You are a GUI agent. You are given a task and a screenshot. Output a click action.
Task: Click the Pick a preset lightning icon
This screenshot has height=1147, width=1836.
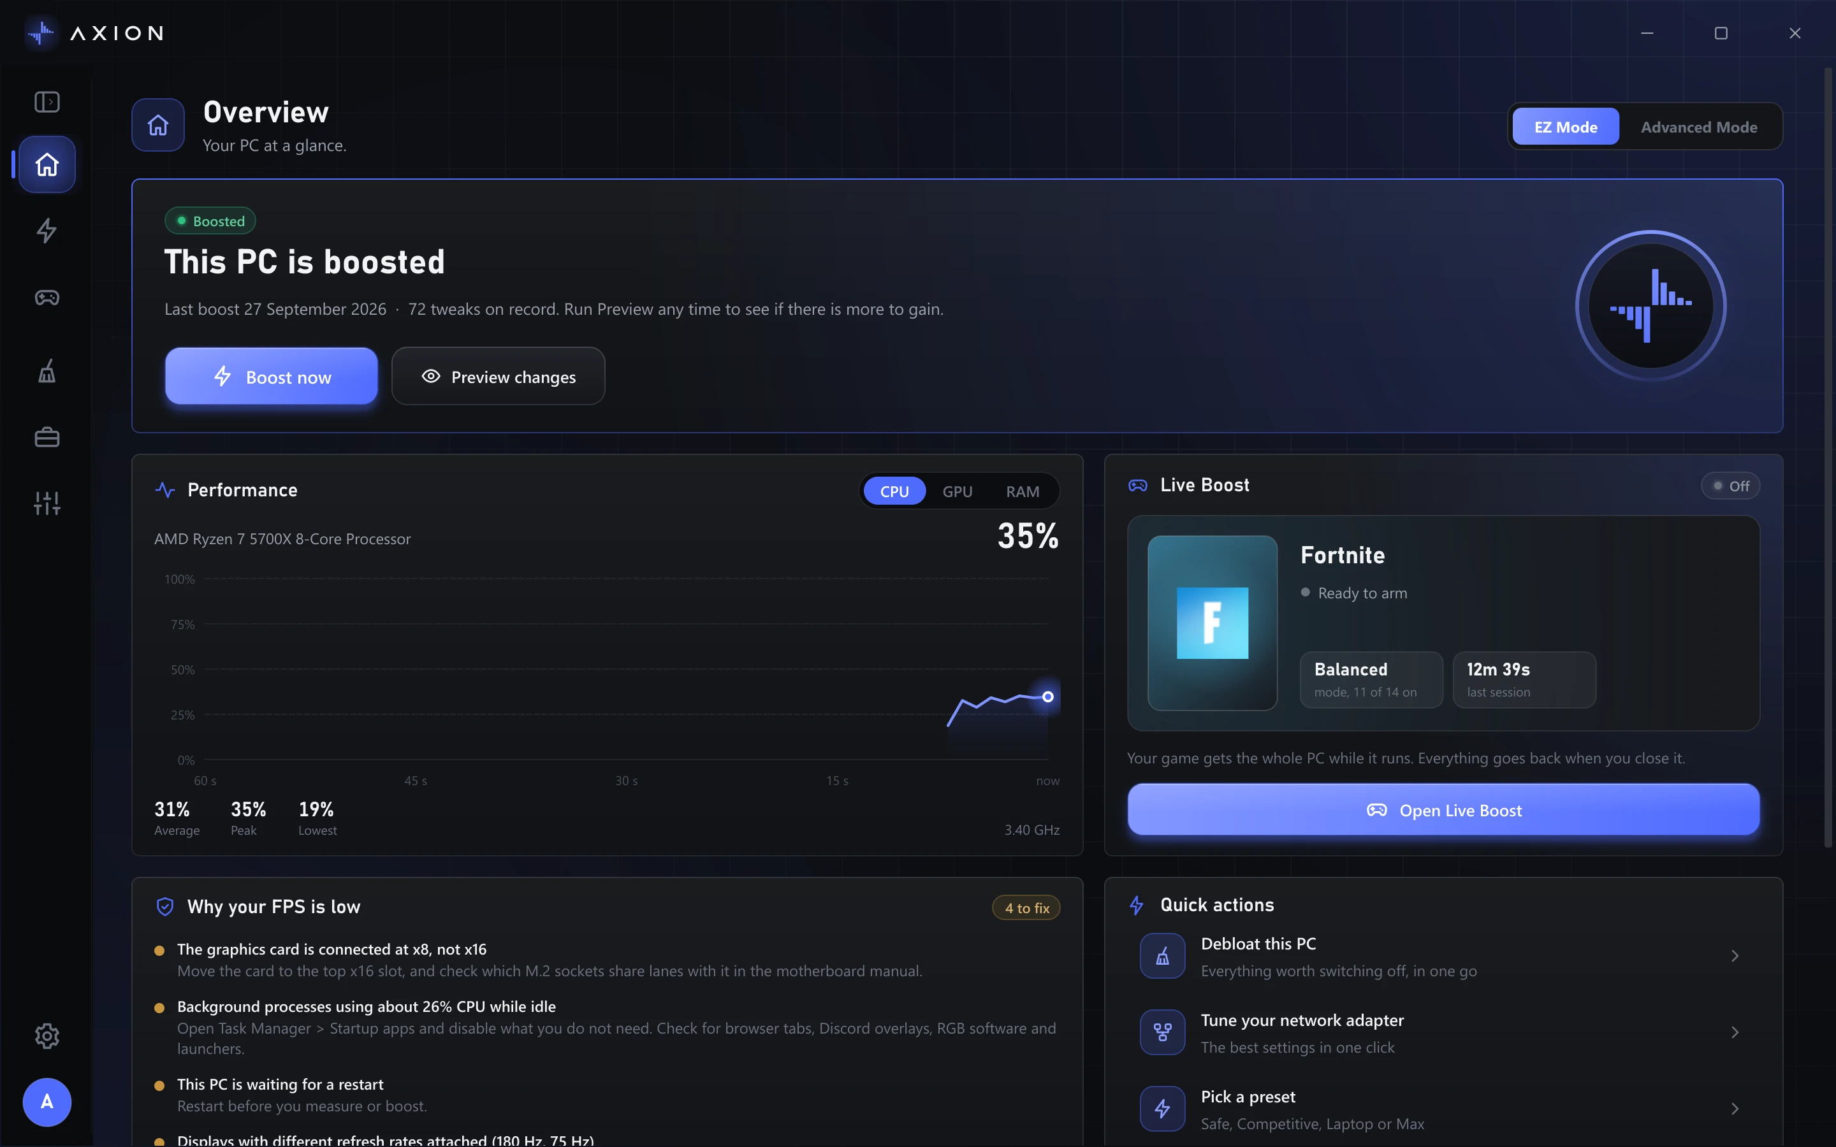coord(1162,1109)
